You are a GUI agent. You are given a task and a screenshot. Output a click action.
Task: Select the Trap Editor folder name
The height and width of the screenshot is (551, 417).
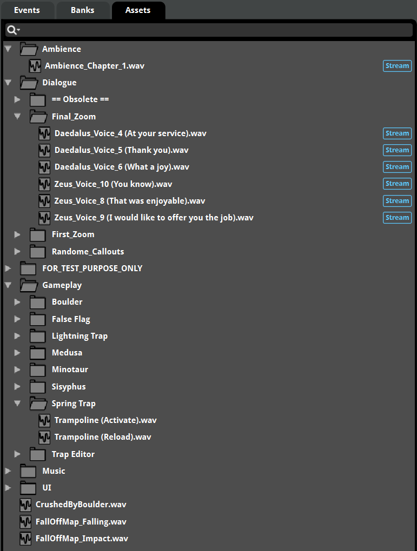(73, 454)
